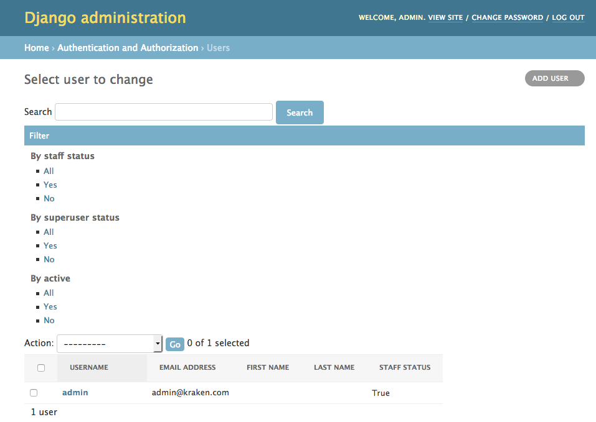Screen dimensions: 596x422
Task: Open View Site link in header
Action: point(445,17)
